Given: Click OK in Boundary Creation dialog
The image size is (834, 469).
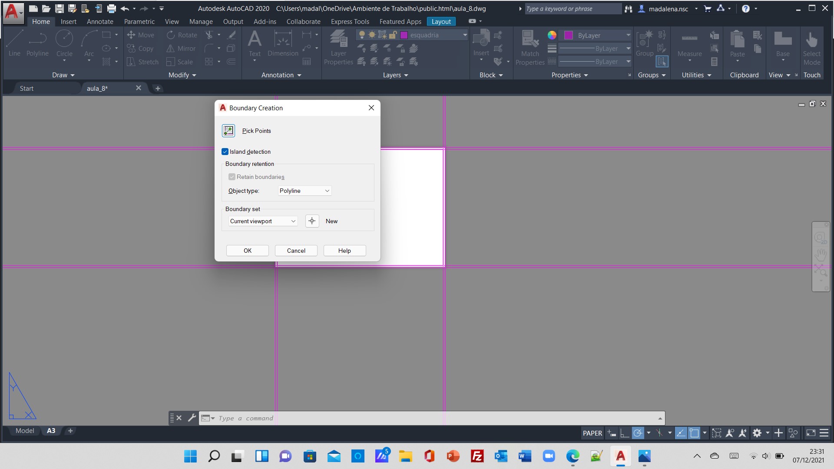Looking at the screenshot, I should [x=248, y=251].
